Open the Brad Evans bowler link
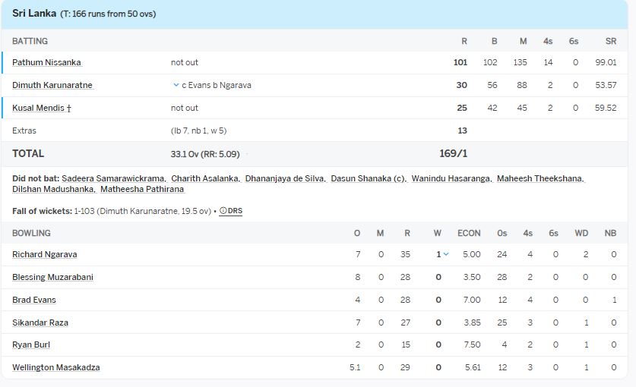The image size is (636, 387). (34, 300)
